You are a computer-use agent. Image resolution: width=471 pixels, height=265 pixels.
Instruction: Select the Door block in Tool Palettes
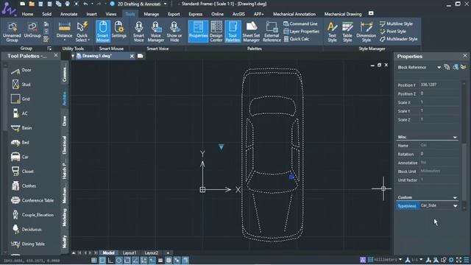pos(21,70)
